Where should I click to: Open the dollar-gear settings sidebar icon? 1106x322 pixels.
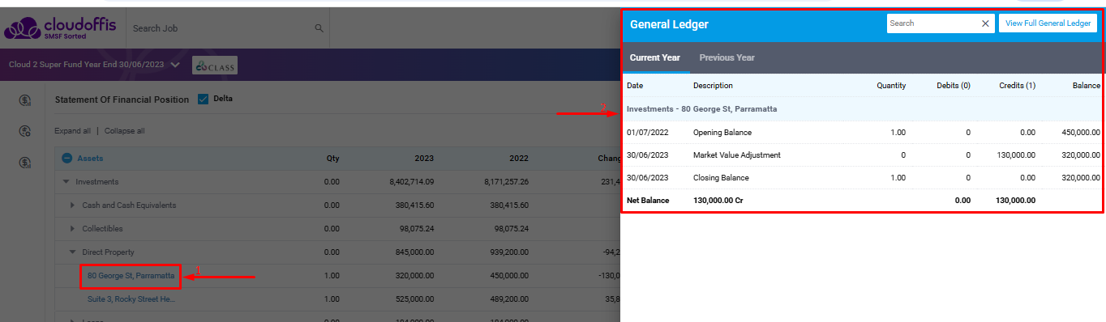click(x=26, y=131)
